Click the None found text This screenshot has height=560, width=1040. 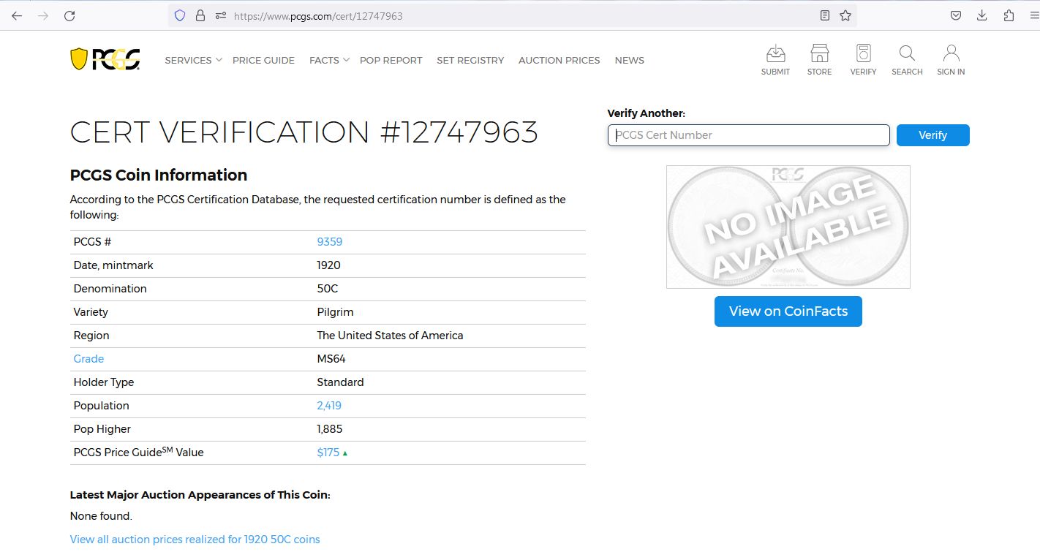pyautogui.click(x=101, y=516)
